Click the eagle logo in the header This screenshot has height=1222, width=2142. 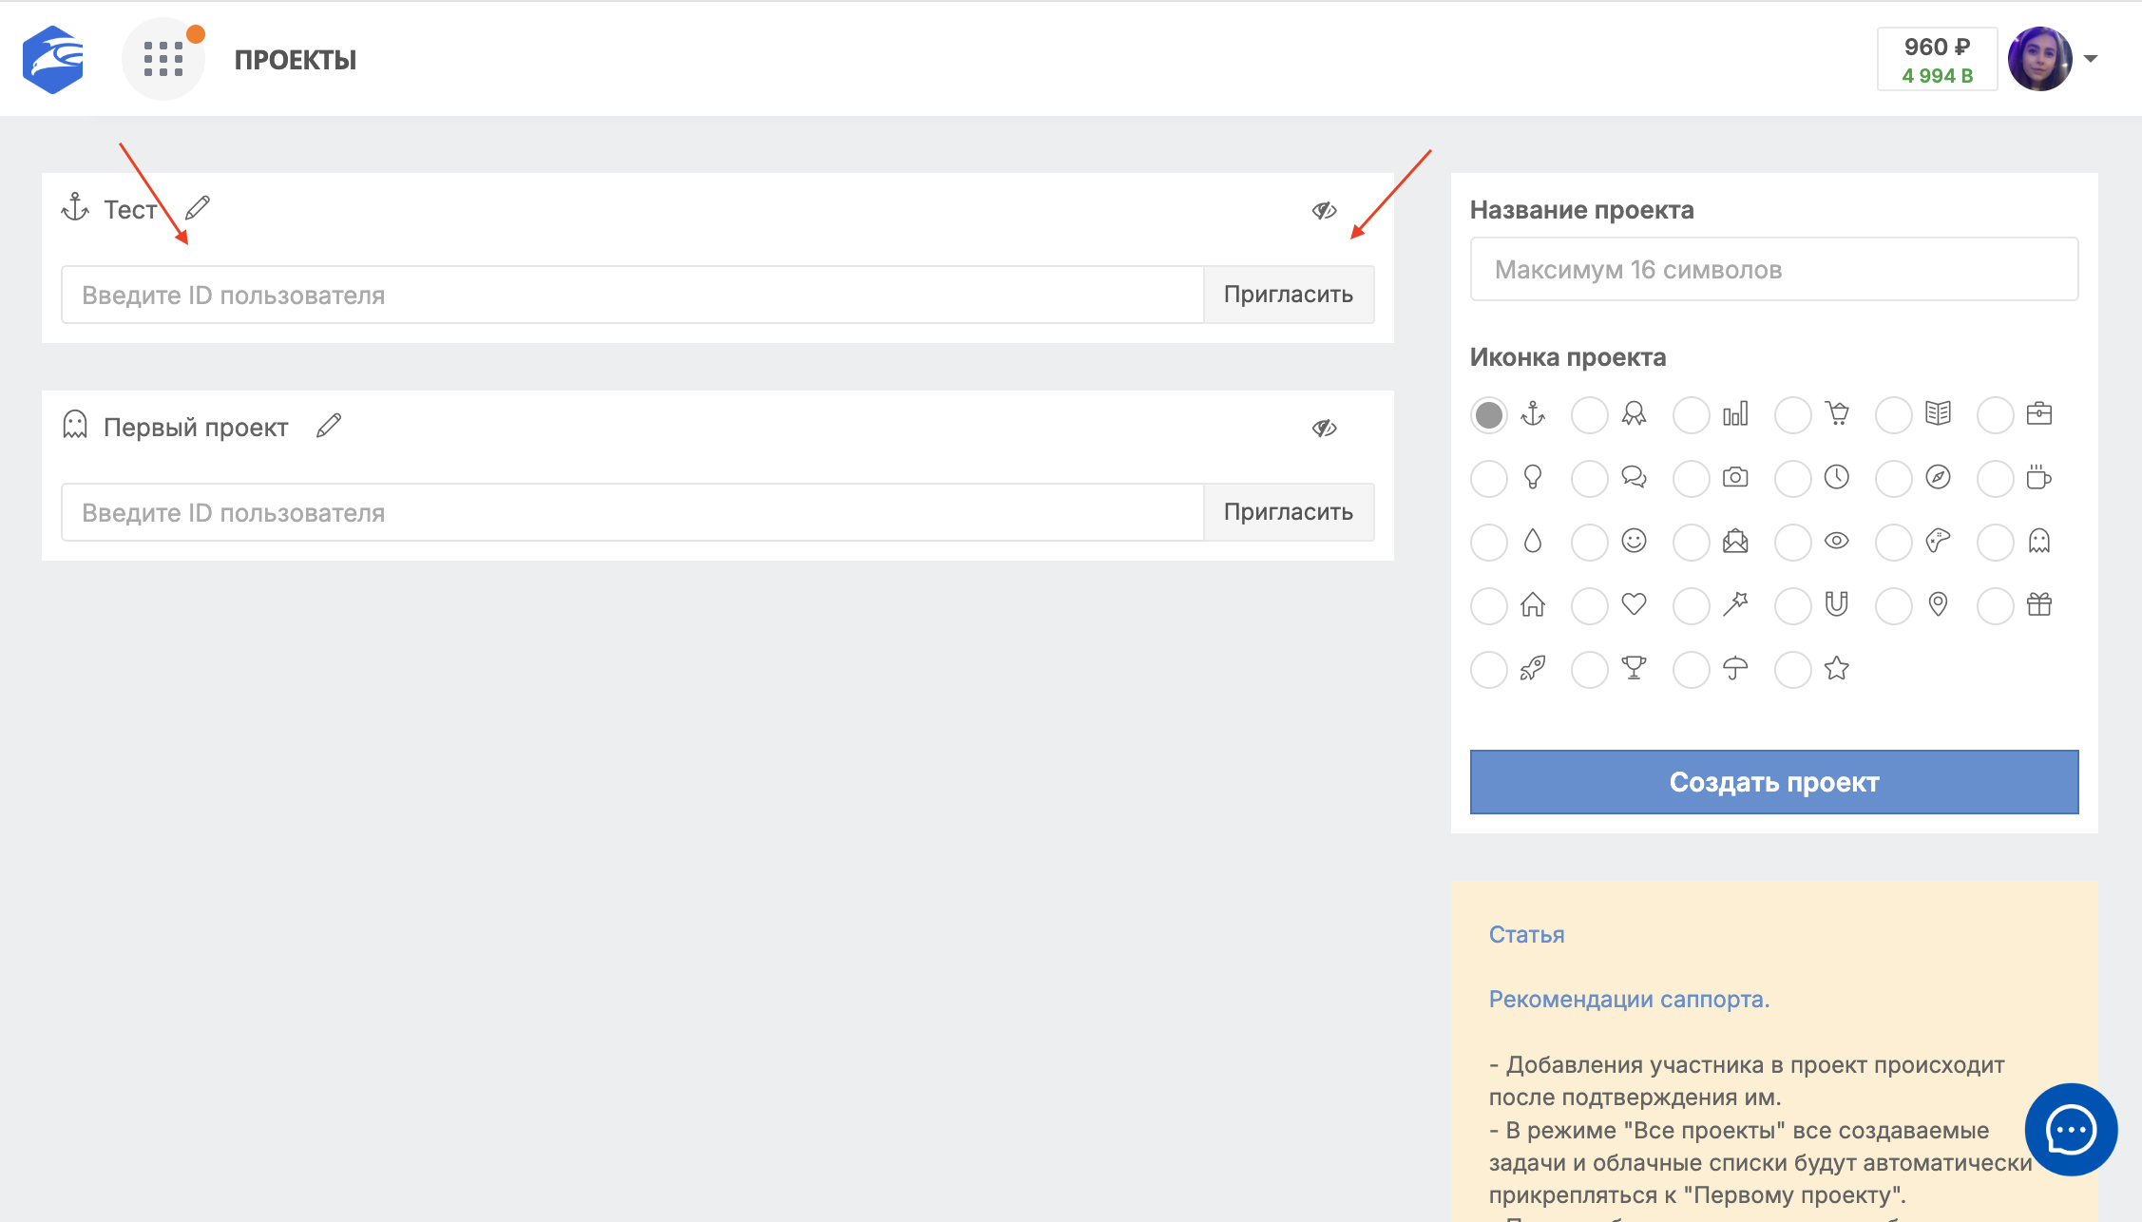pos(53,59)
